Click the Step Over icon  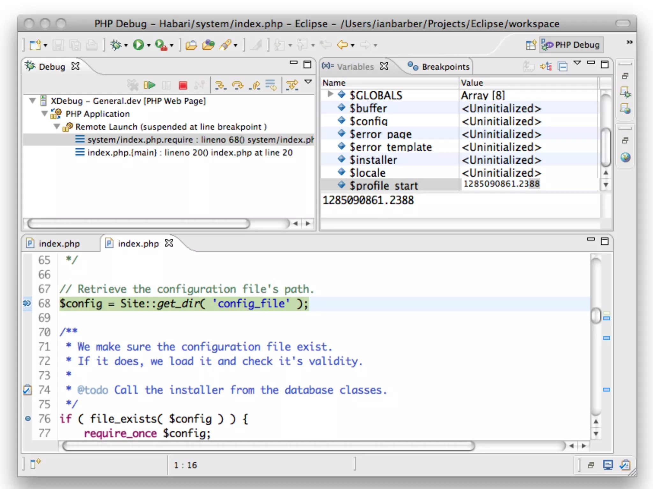(238, 85)
